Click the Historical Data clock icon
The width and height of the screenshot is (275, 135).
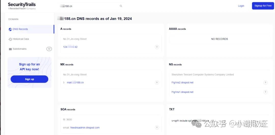pyautogui.click(x=10, y=39)
